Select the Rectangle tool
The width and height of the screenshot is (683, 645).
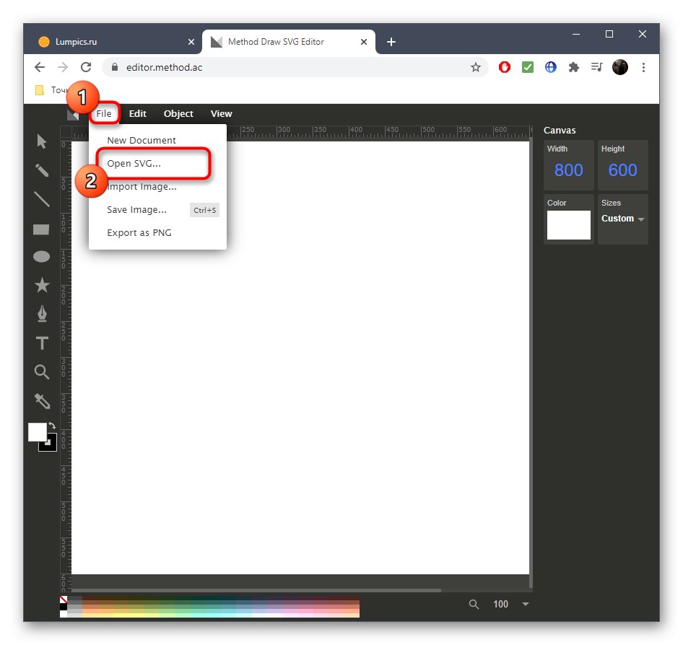[41, 229]
